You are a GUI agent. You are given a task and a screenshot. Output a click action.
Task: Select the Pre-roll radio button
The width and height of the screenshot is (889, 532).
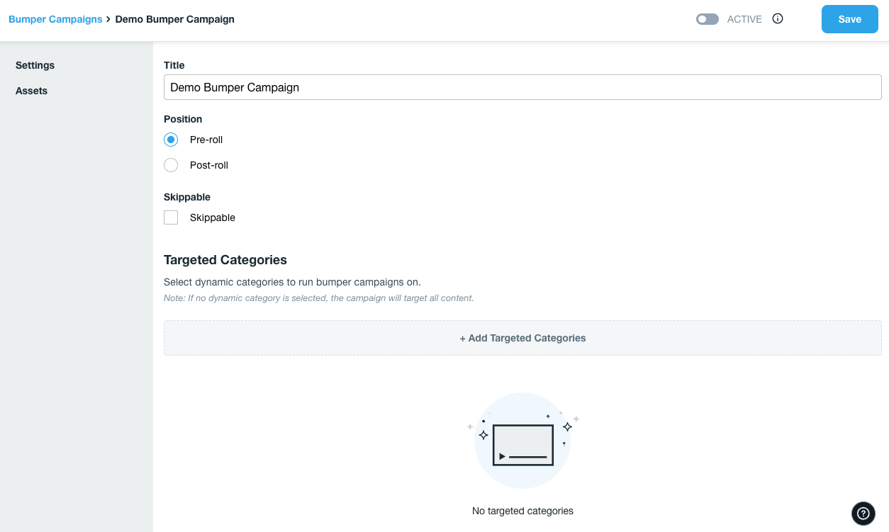pos(171,140)
